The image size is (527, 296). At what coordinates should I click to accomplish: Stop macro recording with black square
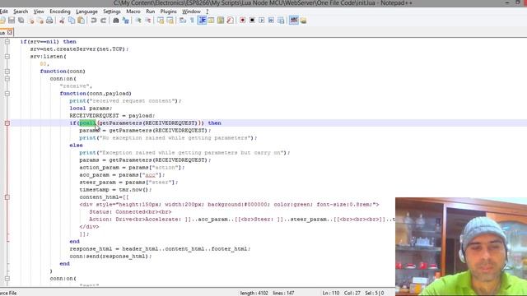click(x=252, y=21)
